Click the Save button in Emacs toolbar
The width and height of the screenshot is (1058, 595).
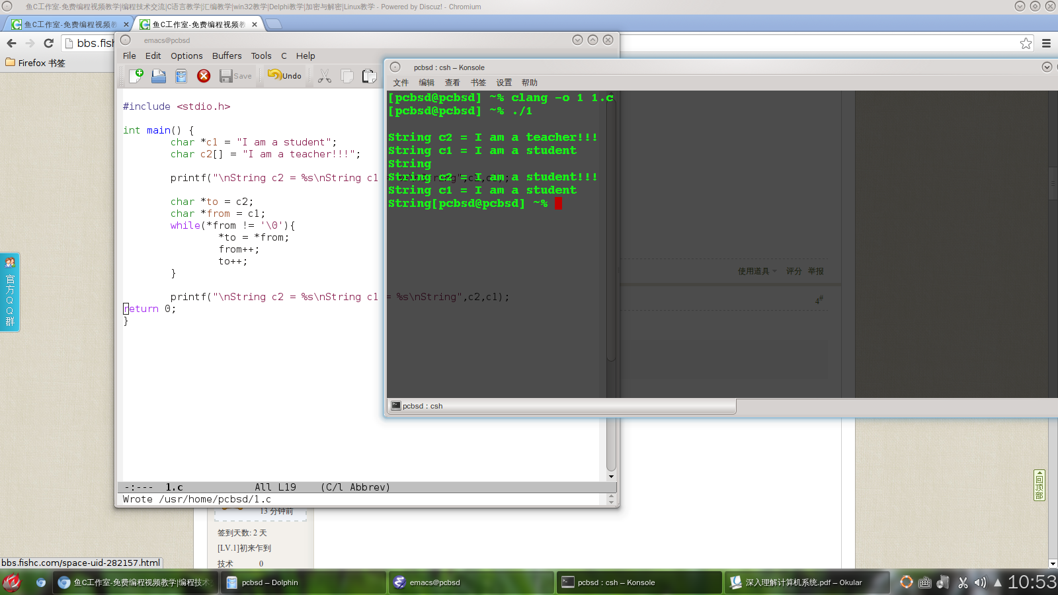(235, 76)
